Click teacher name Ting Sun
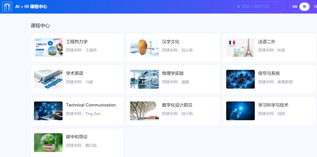This screenshot has width=317, height=157. 93,114
